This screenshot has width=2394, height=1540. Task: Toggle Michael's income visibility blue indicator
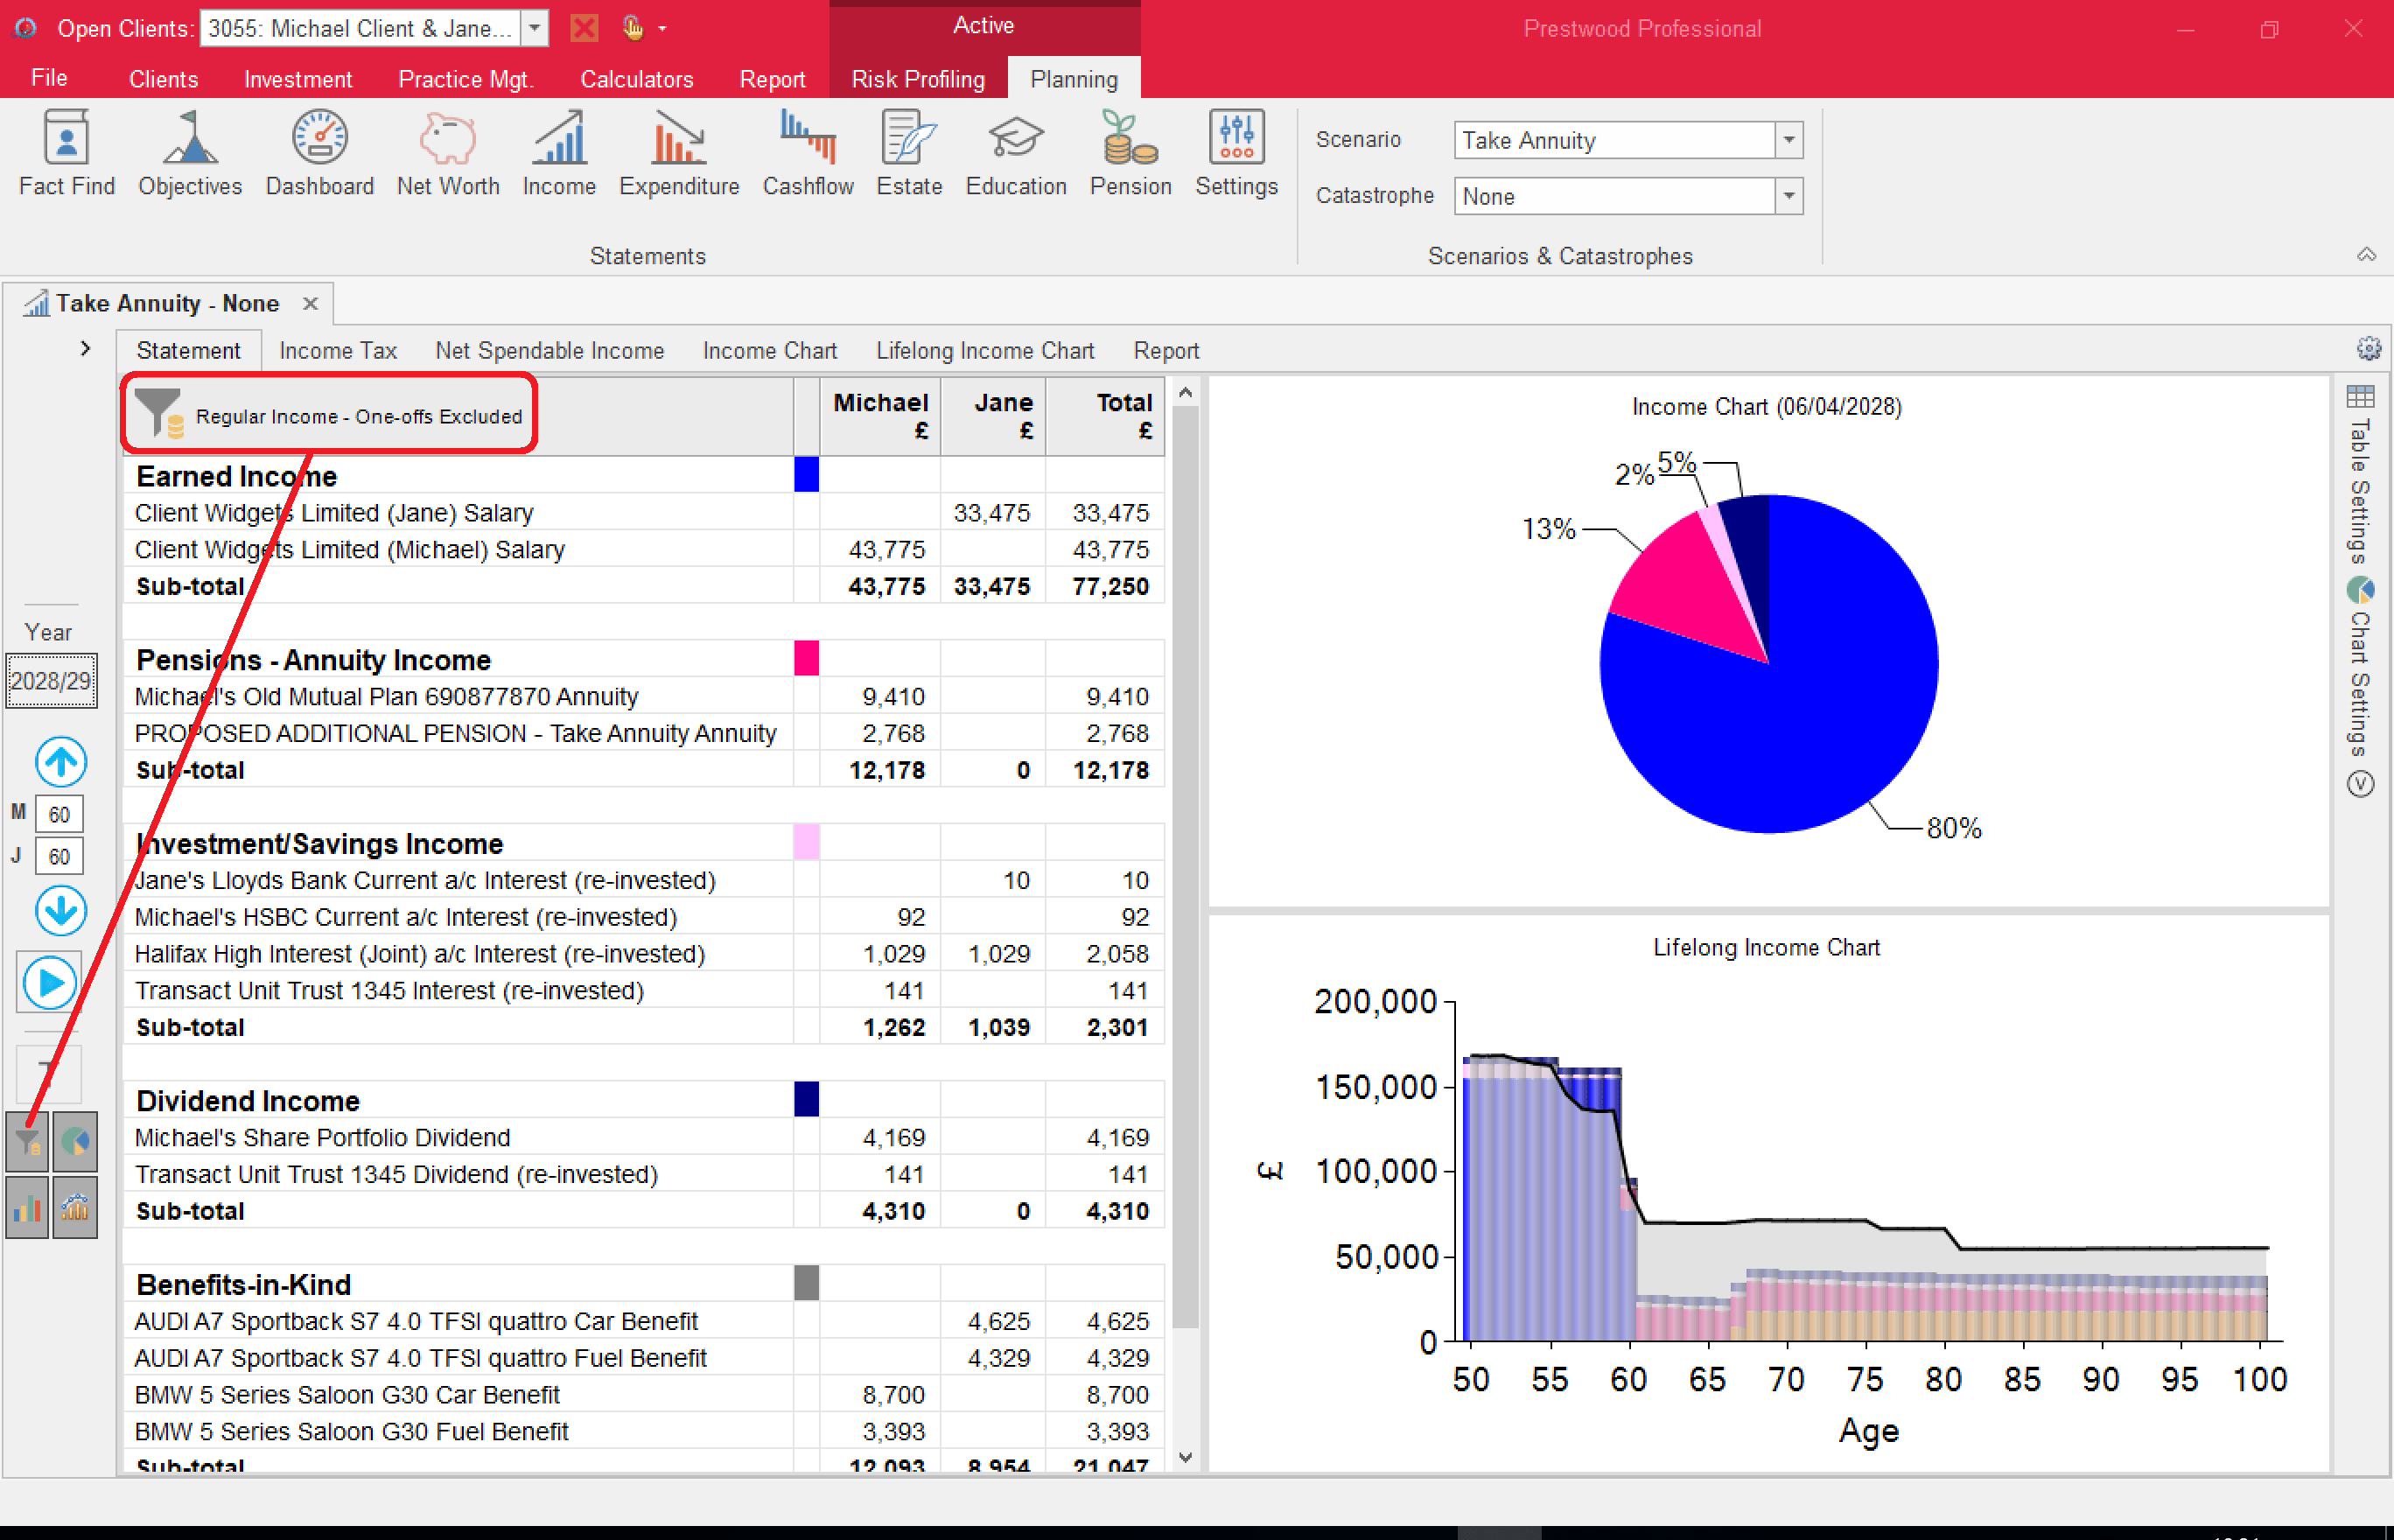(806, 474)
